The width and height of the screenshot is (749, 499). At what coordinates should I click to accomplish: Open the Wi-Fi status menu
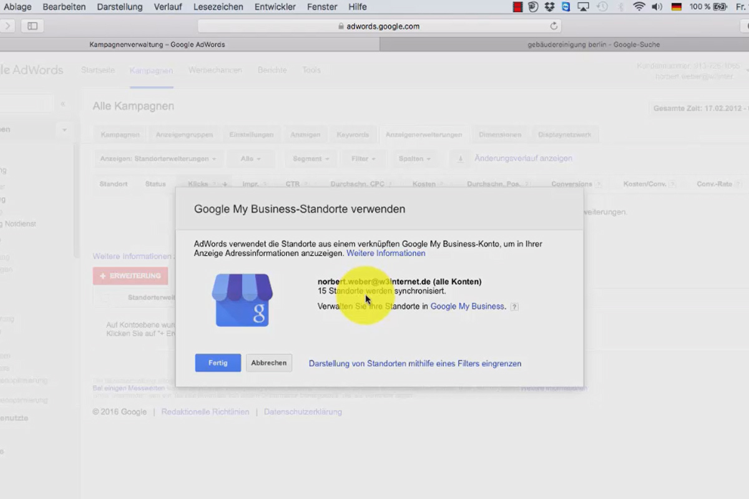click(x=639, y=7)
